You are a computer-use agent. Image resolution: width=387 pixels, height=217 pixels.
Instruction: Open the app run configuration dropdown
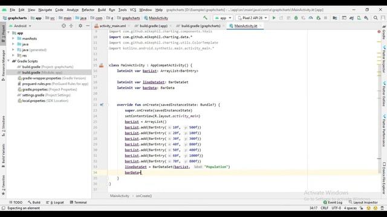(x=223, y=18)
